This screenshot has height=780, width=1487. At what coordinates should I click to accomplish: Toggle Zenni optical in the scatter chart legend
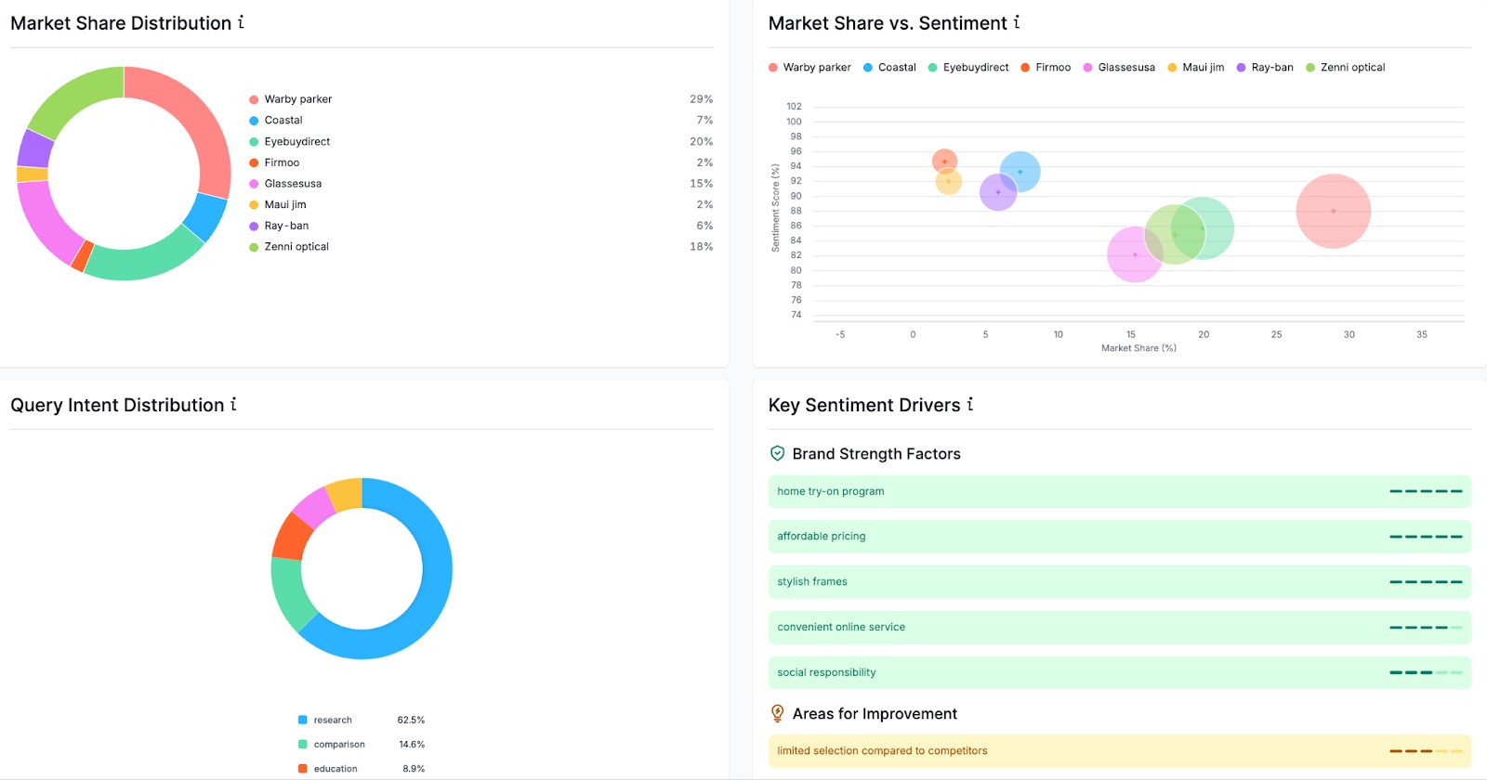[1345, 67]
